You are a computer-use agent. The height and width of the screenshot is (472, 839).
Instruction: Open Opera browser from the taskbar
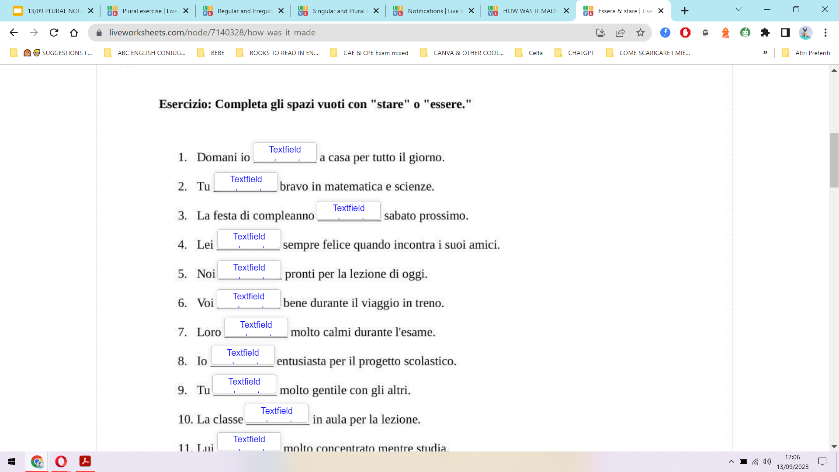(x=61, y=462)
